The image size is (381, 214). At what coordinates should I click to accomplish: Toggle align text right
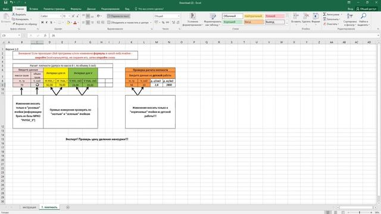point(92,23)
